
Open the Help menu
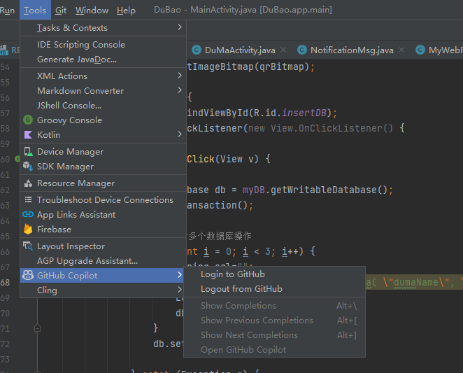[126, 10]
